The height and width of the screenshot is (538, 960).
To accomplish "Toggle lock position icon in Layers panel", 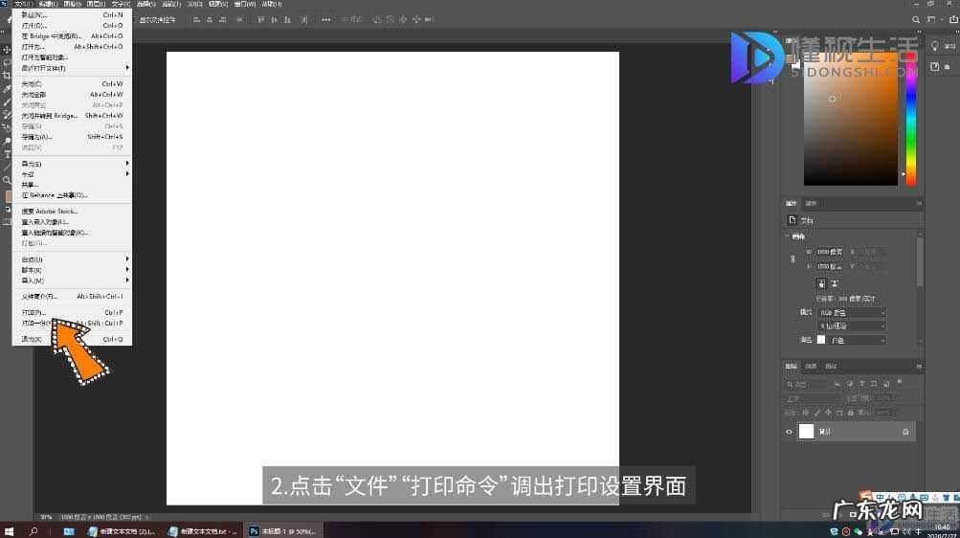I will click(828, 413).
